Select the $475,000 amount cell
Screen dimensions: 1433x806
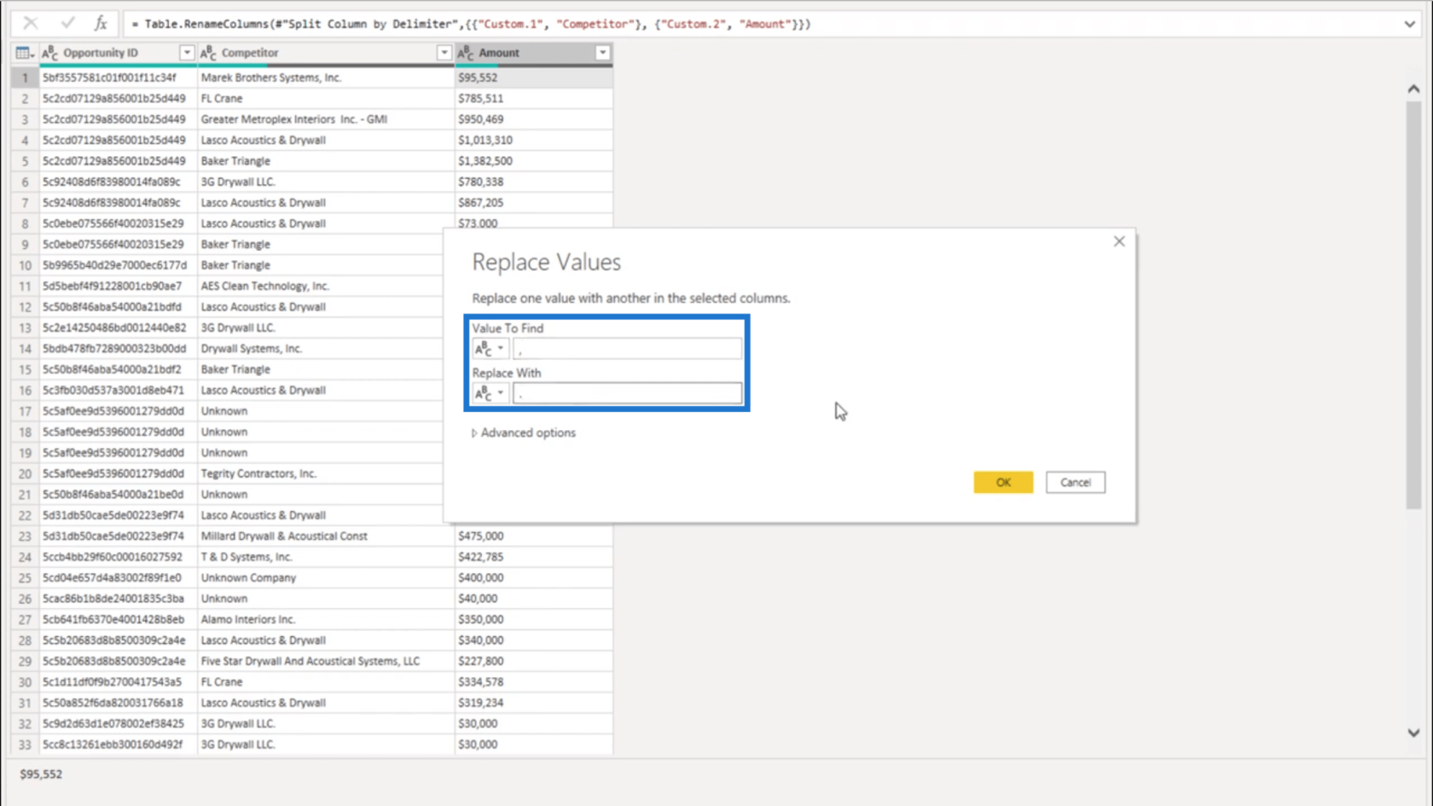click(x=533, y=536)
